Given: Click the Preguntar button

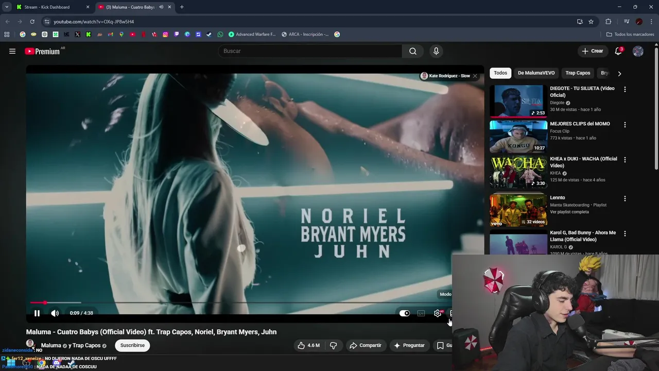Looking at the screenshot, I should coord(409,345).
